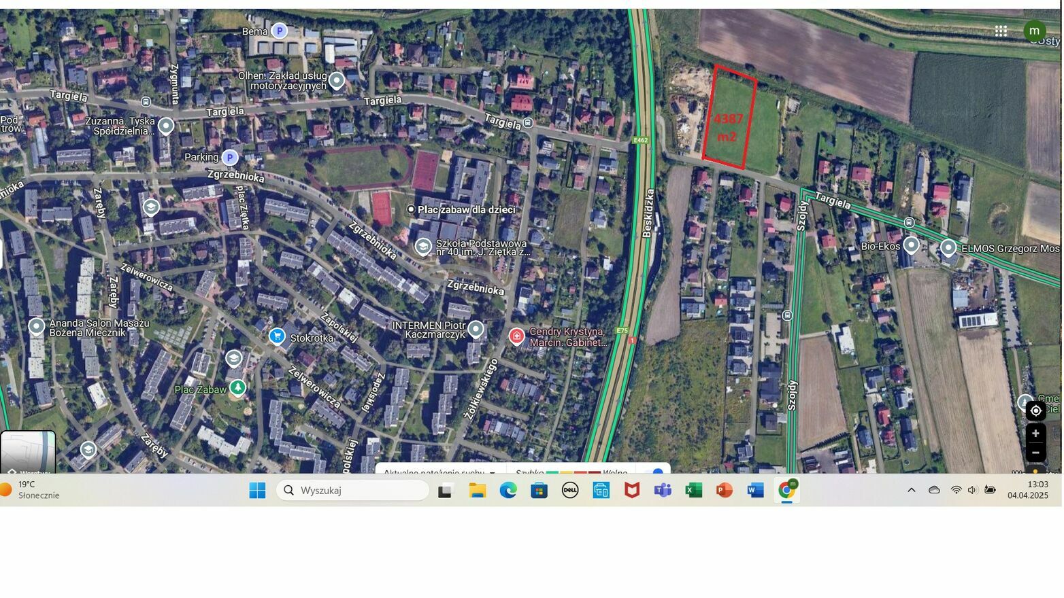The height and width of the screenshot is (598, 1064).
Task: Click the my location crosshair button
Action: point(1035,410)
